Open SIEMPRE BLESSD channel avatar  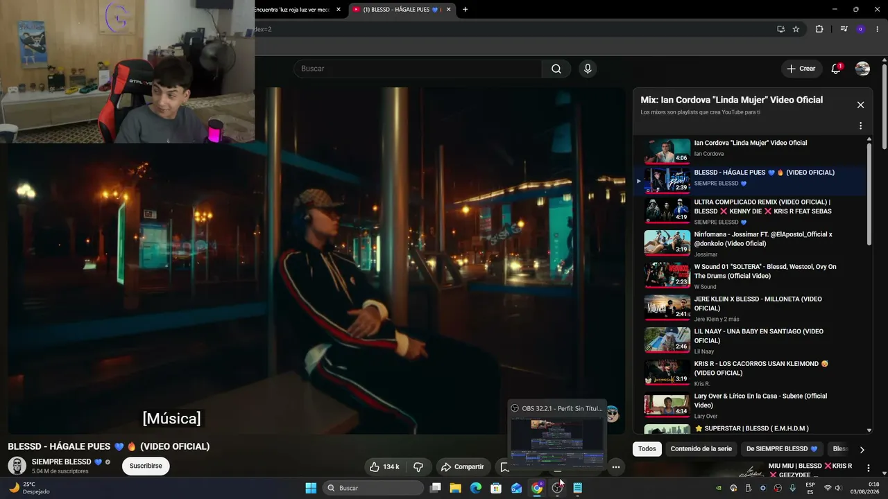tap(17, 466)
